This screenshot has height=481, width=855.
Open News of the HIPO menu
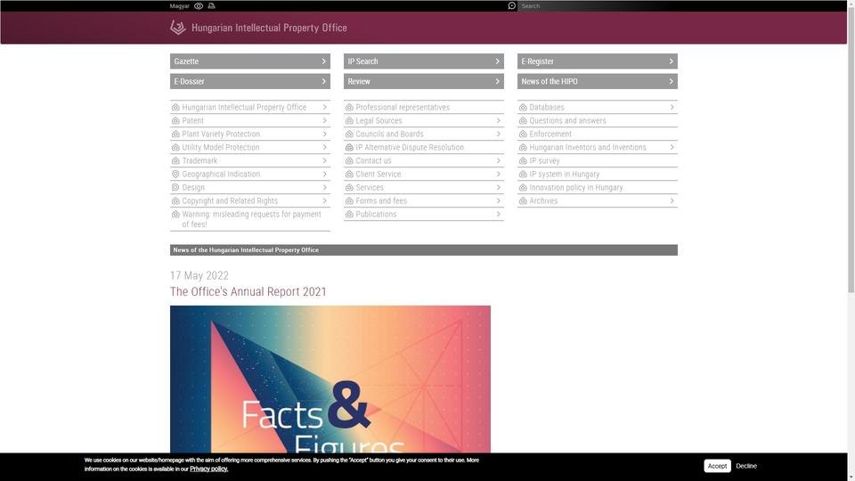[598, 81]
